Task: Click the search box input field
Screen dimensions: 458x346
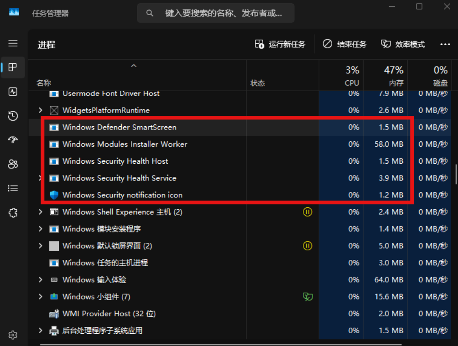Action: (216, 13)
